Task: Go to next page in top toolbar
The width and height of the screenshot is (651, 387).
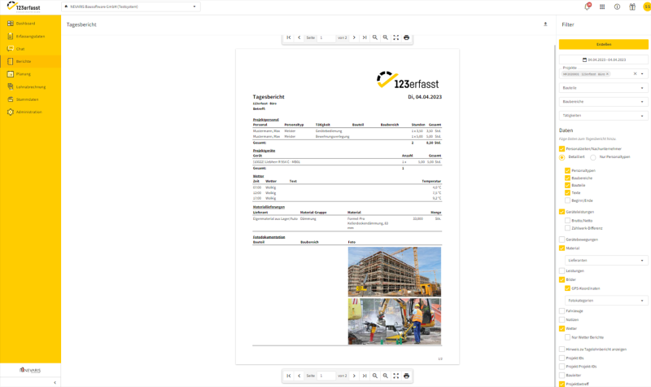Action: 354,37
